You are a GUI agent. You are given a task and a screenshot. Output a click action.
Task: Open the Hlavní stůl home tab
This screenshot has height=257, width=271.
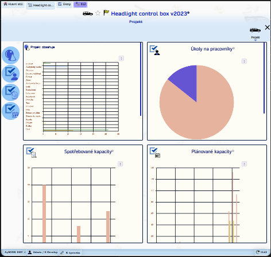click(x=13, y=4)
